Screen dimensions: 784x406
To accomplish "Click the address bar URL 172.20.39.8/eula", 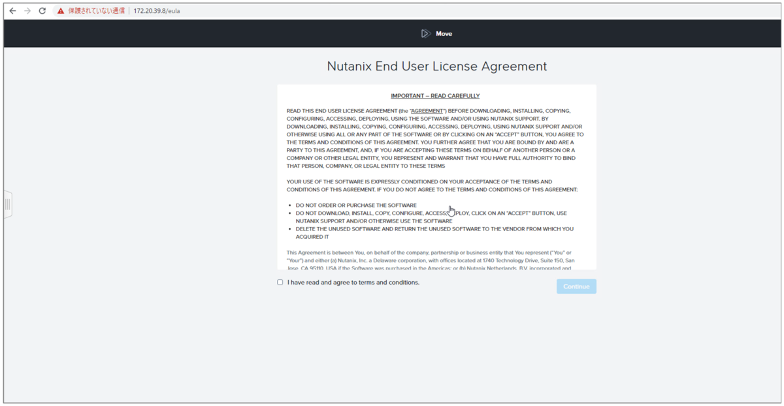I will pyautogui.click(x=157, y=11).
